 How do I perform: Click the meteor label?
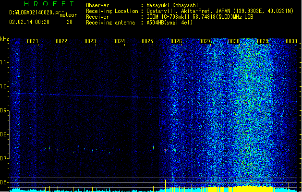(x=68, y=15)
